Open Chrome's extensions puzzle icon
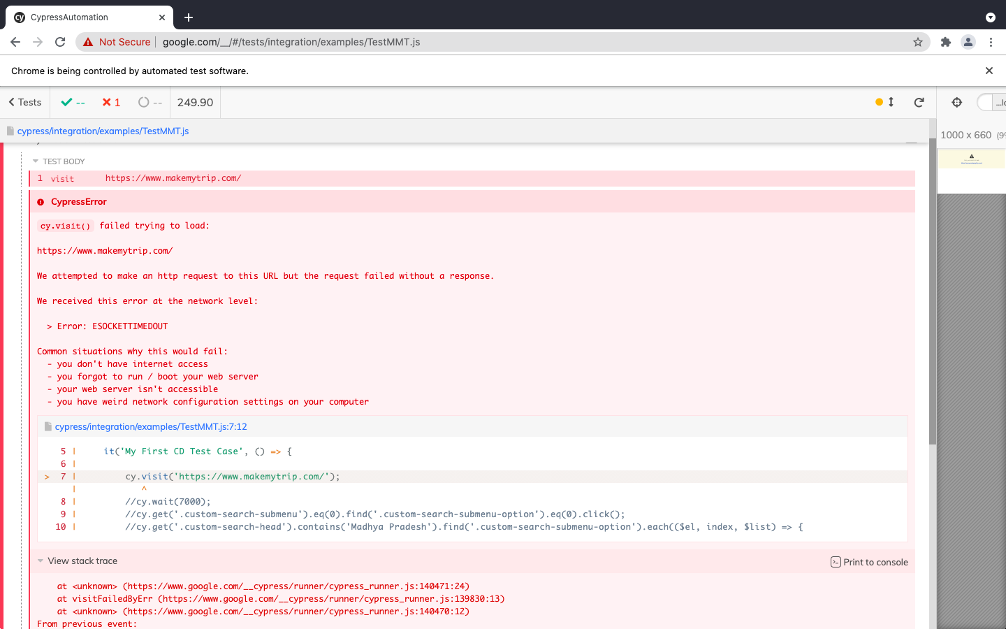The width and height of the screenshot is (1006, 629). (945, 42)
